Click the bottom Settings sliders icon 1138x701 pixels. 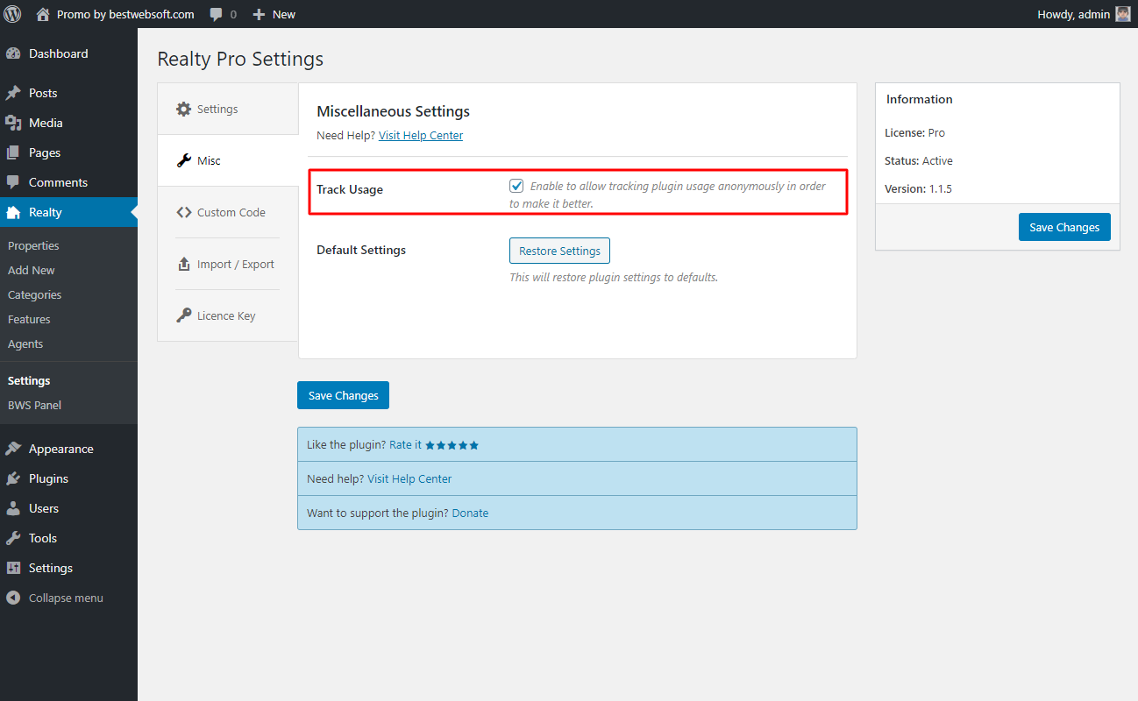tap(12, 568)
